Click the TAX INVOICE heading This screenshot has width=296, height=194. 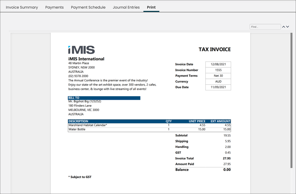215,49
